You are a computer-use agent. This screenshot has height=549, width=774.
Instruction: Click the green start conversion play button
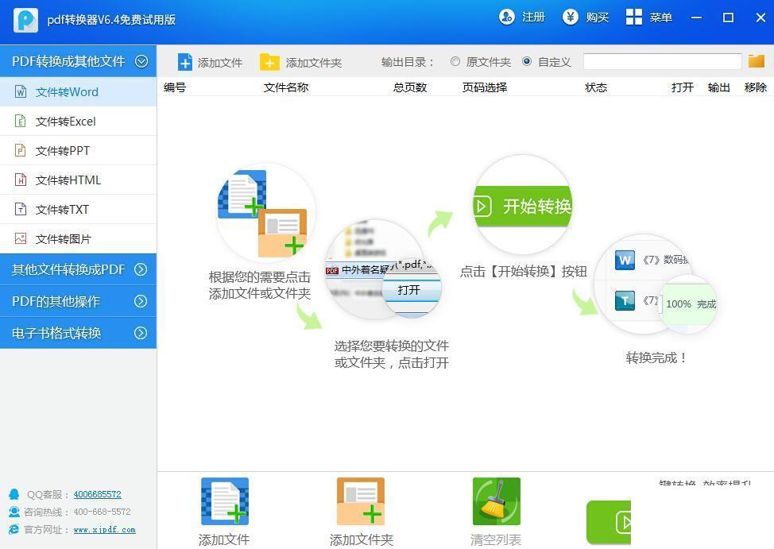609,522
